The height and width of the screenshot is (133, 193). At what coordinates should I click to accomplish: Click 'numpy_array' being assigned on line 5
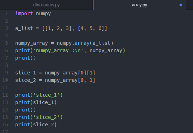click(31, 43)
